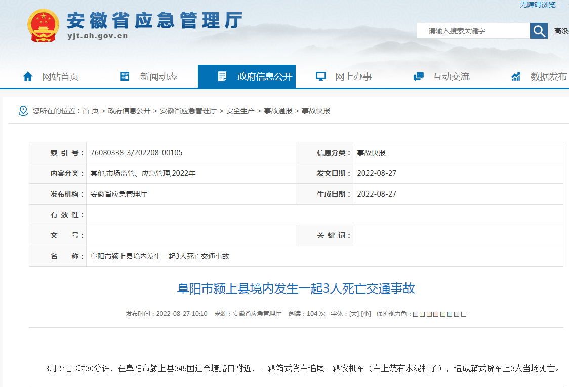Click the 索引号 label cell
The width and height of the screenshot is (569, 387).
pyautogui.click(x=58, y=153)
